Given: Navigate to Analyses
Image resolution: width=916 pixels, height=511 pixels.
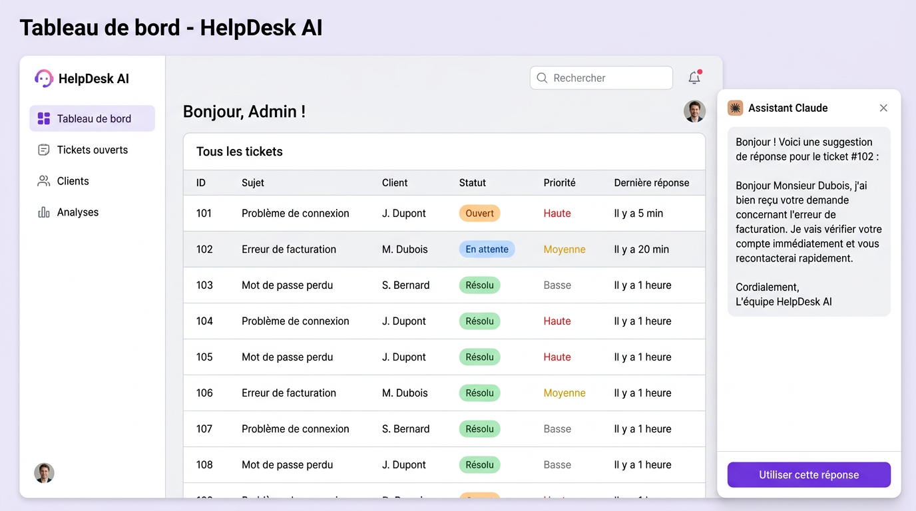Looking at the screenshot, I should 93,212.
